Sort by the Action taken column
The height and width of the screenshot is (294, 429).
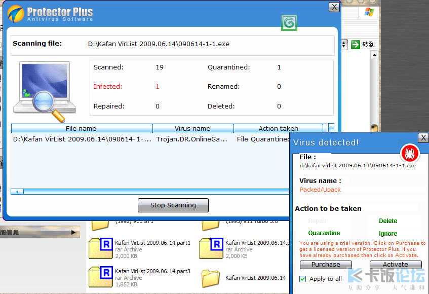point(278,128)
